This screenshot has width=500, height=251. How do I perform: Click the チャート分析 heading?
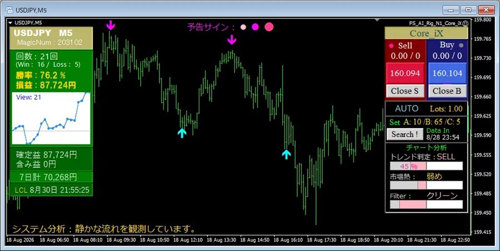tap(426, 148)
